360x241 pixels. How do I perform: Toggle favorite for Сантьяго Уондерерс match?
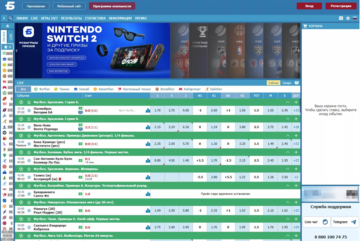click(29, 227)
